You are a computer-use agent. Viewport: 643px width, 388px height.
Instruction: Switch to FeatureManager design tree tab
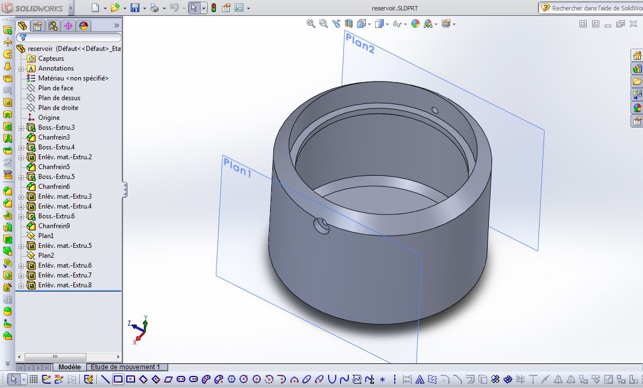[22, 26]
